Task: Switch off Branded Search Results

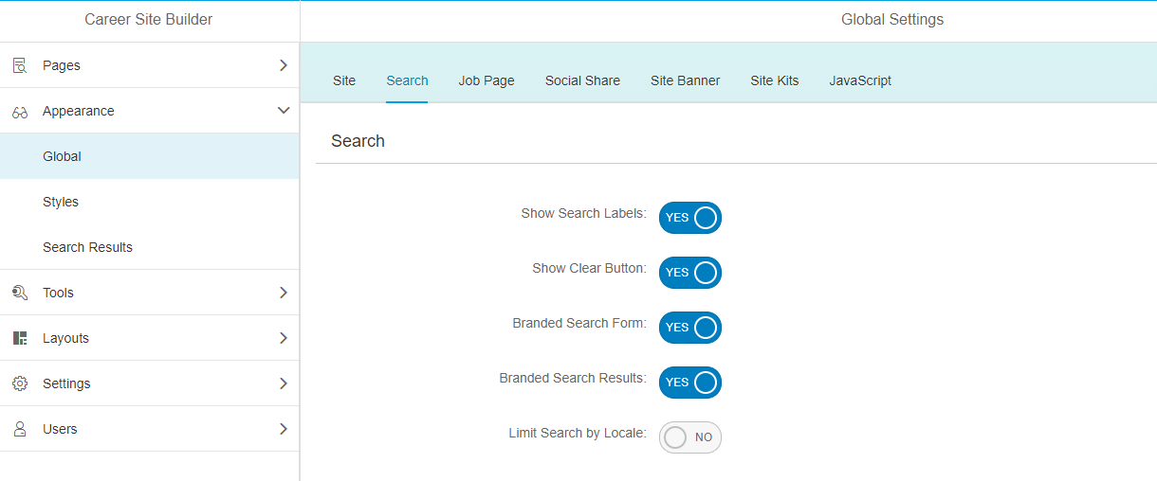Action: [x=690, y=383]
